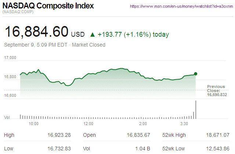Click the Market Closed status text
Screen dimensions: 235x154
[88, 45]
